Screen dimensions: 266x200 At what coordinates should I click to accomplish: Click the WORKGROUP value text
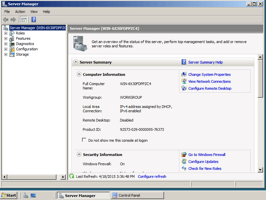131,97
